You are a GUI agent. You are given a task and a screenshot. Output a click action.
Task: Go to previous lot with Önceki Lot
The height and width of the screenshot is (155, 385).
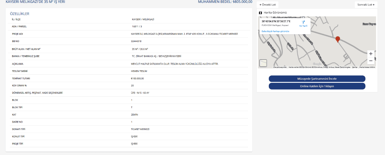pos(268,5)
